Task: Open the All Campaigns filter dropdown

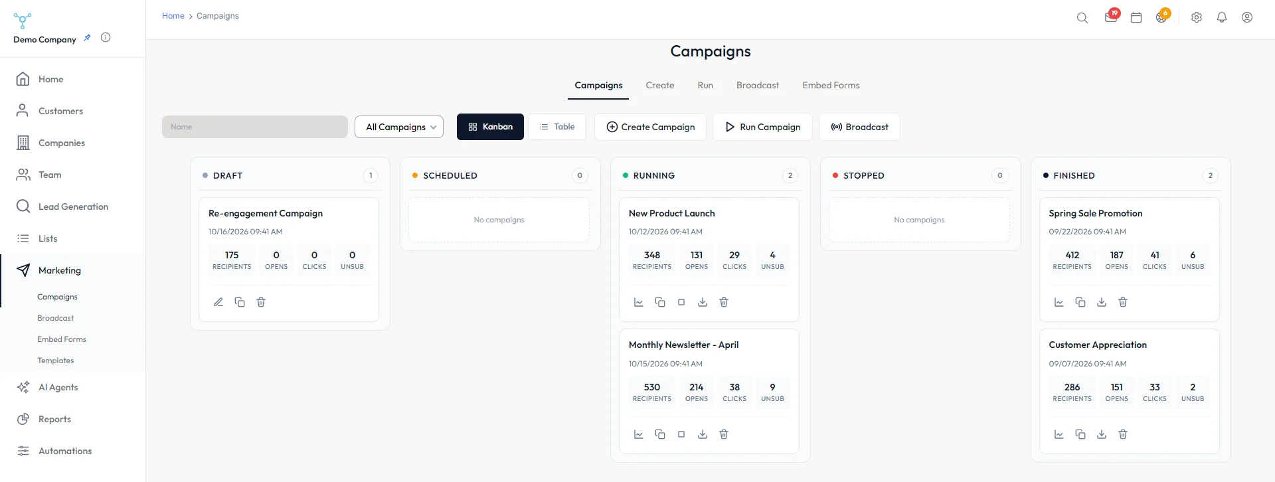Action: [x=399, y=127]
